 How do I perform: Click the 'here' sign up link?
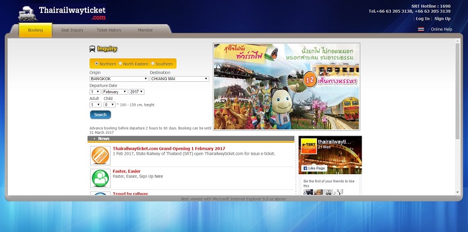point(159,176)
